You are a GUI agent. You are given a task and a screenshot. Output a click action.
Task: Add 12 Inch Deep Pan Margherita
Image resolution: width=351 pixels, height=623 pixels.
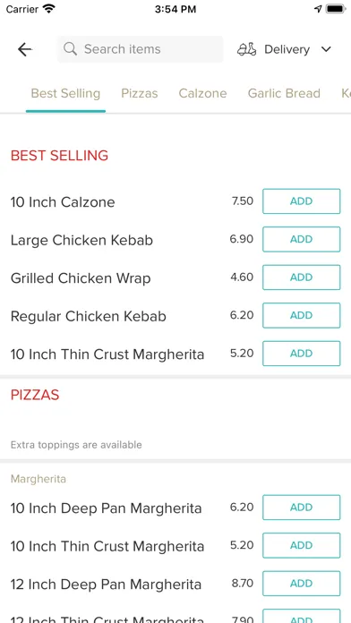(x=302, y=584)
